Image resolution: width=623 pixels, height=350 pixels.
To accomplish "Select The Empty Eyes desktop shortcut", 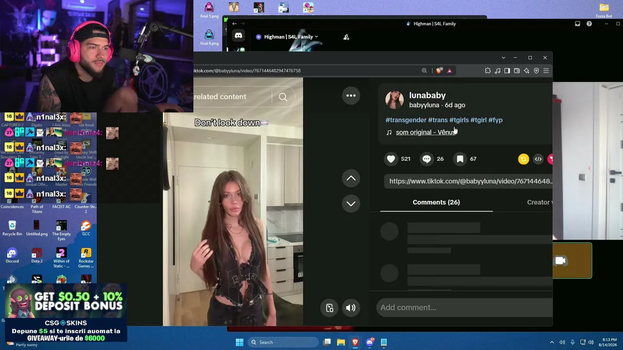I will (61, 230).
